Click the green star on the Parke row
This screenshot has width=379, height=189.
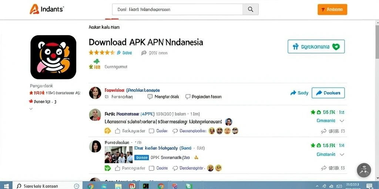point(313,112)
